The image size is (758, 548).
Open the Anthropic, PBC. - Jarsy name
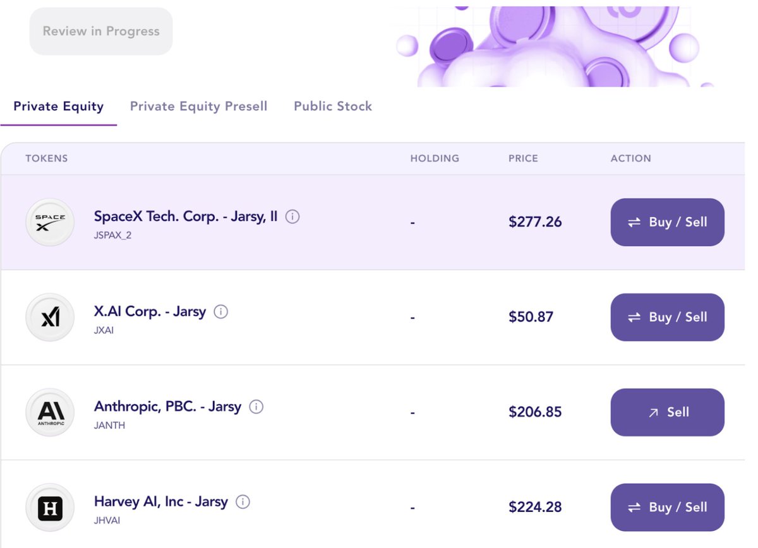click(x=167, y=407)
